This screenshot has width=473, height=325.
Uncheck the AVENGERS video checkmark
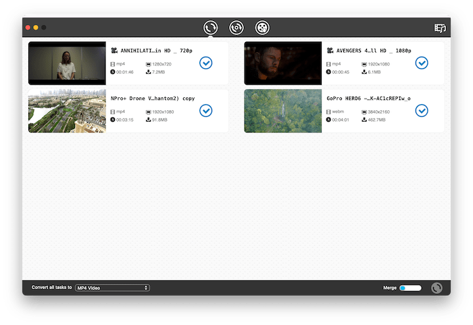(422, 63)
